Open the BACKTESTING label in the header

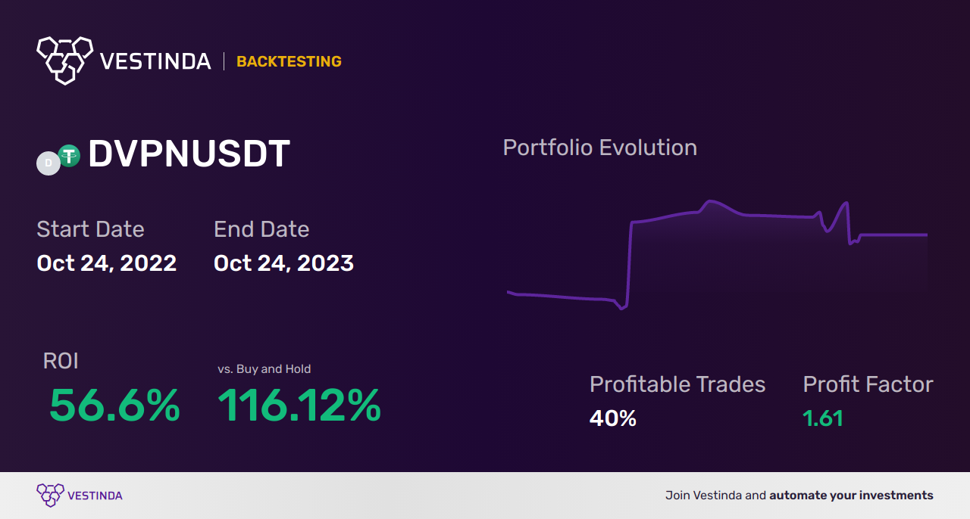pyautogui.click(x=289, y=62)
